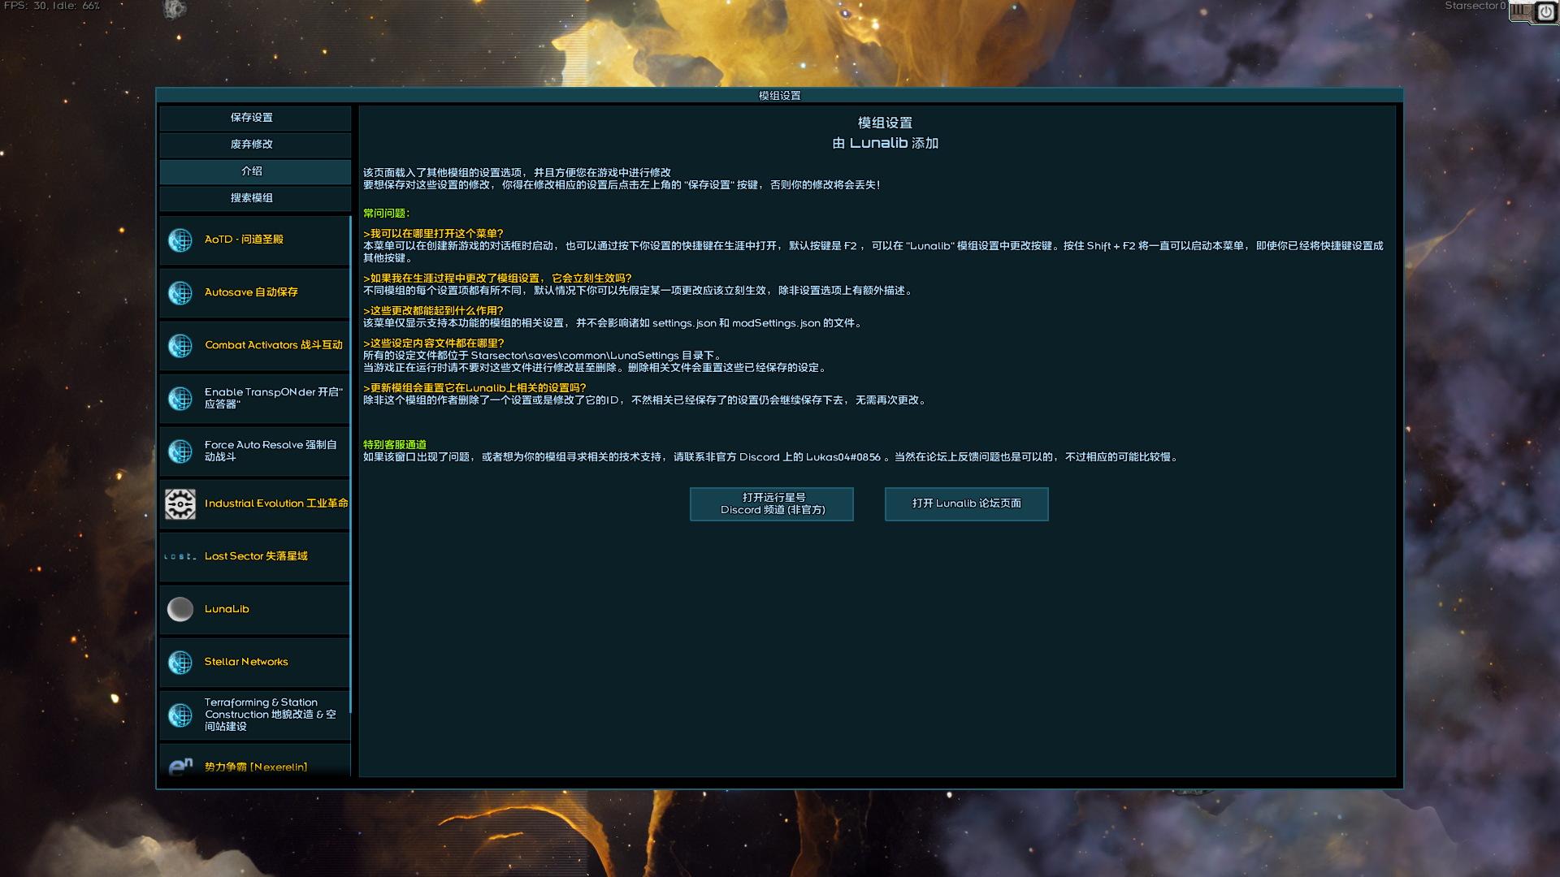Viewport: 1560px width, 877px height.
Task: Click the Enable TranspONder 开启应答器 mod icon
Action: click(x=180, y=398)
